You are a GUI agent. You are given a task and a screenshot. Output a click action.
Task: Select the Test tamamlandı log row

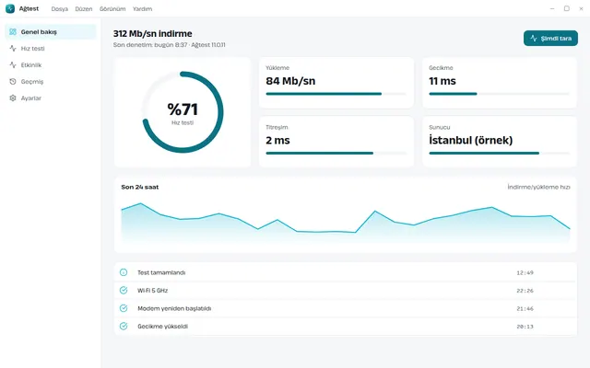point(346,272)
